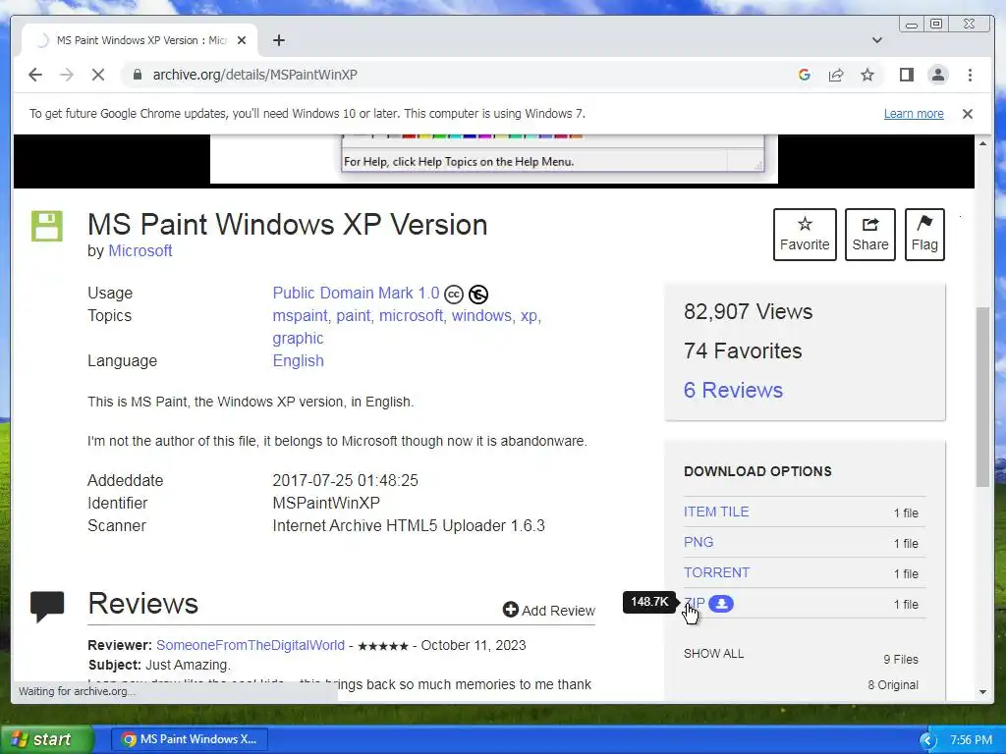Click the Add Review link
1006x754 pixels.
549,611
